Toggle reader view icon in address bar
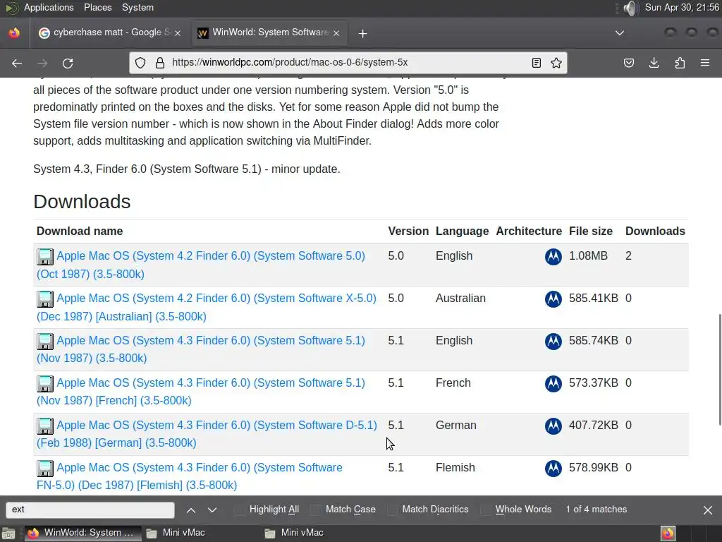The image size is (722, 542). pos(536,63)
